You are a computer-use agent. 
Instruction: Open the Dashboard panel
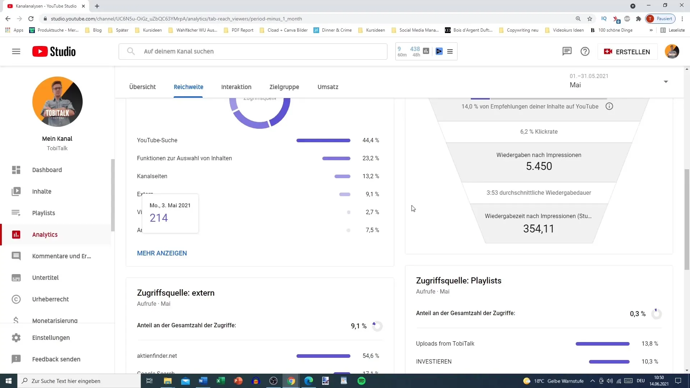click(x=46, y=170)
